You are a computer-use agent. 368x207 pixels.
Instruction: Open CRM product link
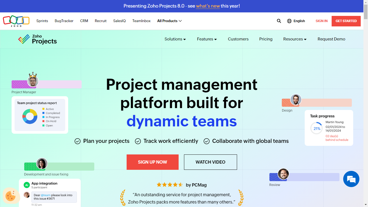point(84,21)
